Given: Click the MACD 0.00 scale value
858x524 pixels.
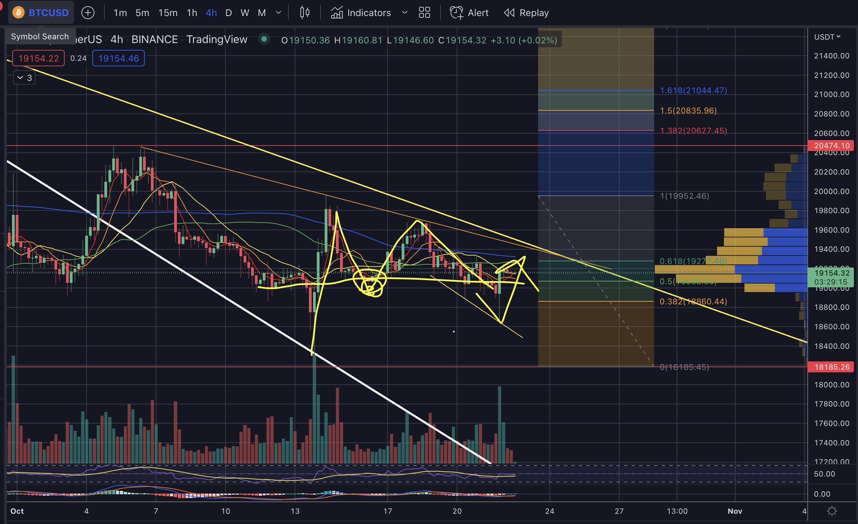Looking at the screenshot, I should pos(822,494).
